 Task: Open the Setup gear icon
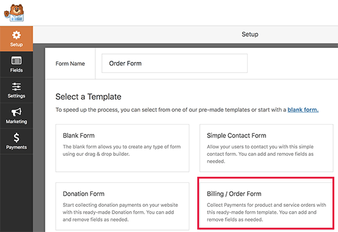pos(17,35)
